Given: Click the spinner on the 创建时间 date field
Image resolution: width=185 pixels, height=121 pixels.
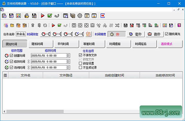Looking at the screenshot, I should 68,55.
